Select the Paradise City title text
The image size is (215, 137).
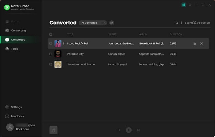click(x=76, y=54)
